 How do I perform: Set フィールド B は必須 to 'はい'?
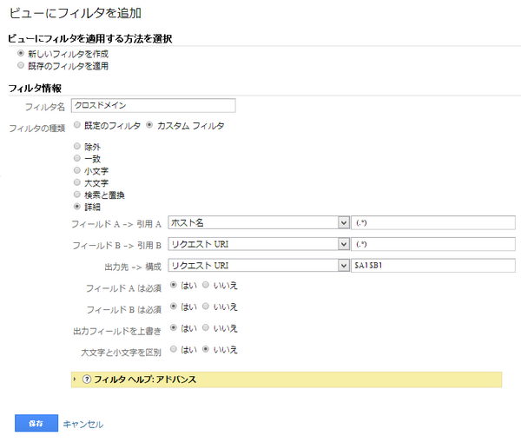tap(174, 306)
